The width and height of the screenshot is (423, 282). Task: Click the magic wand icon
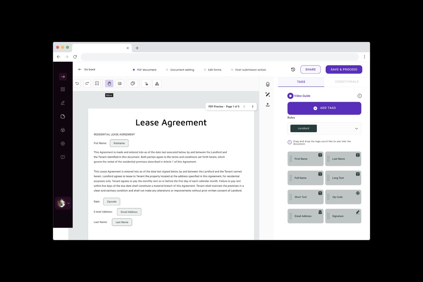point(268,95)
